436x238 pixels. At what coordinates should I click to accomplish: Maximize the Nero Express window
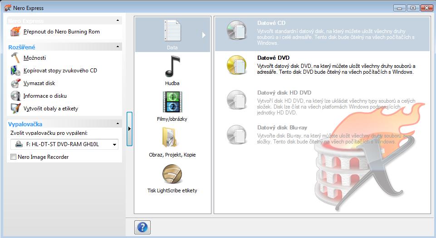pyautogui.click(x=413, y=8)
